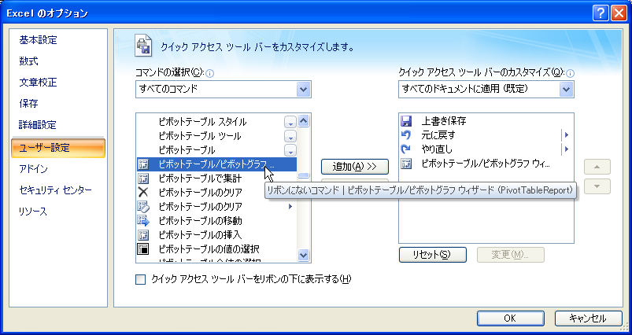Select the 基本設定 category
632x335 pixels.
39,40
